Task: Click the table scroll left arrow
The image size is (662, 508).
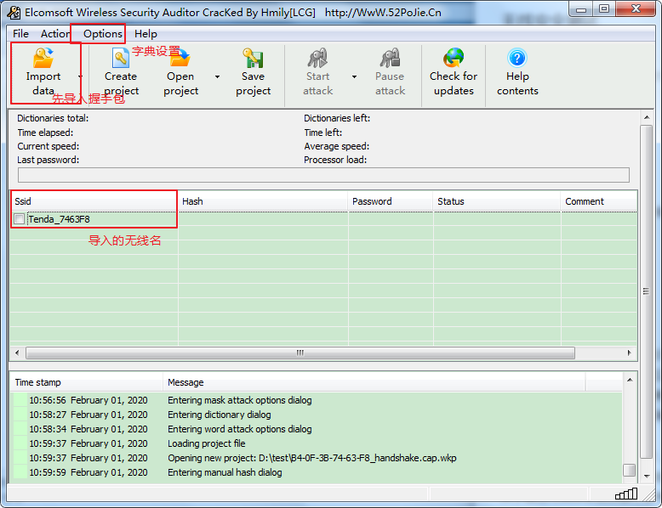Action: [17, 353]
